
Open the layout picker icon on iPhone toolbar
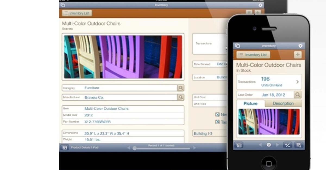[239, 145]
